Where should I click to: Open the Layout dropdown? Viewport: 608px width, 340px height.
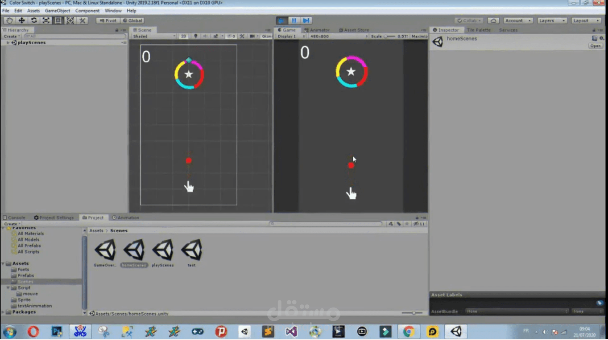click(x=587, y=20)
